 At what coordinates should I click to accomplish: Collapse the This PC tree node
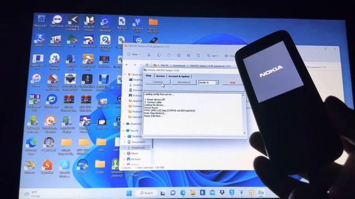click(124, 130)
